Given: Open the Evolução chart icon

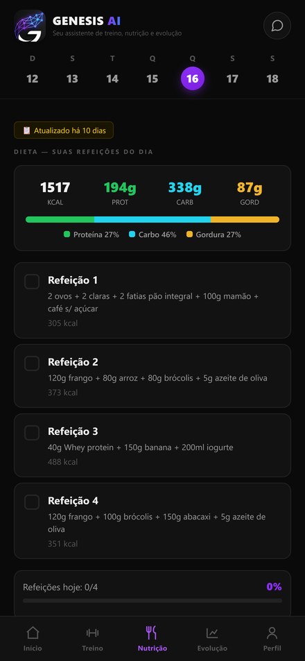Looking at the screenshot, I should tap(212, 633).
